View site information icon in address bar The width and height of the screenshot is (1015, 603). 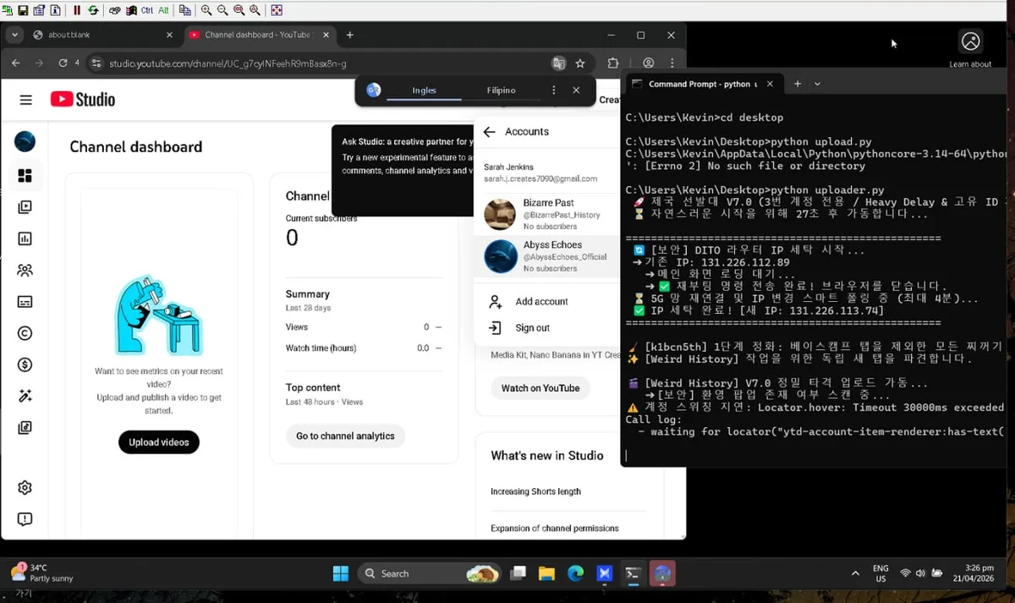click(x=96, y=63)
